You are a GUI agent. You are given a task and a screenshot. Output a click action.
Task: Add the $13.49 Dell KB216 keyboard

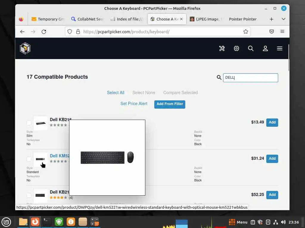(x=272, y=122)
